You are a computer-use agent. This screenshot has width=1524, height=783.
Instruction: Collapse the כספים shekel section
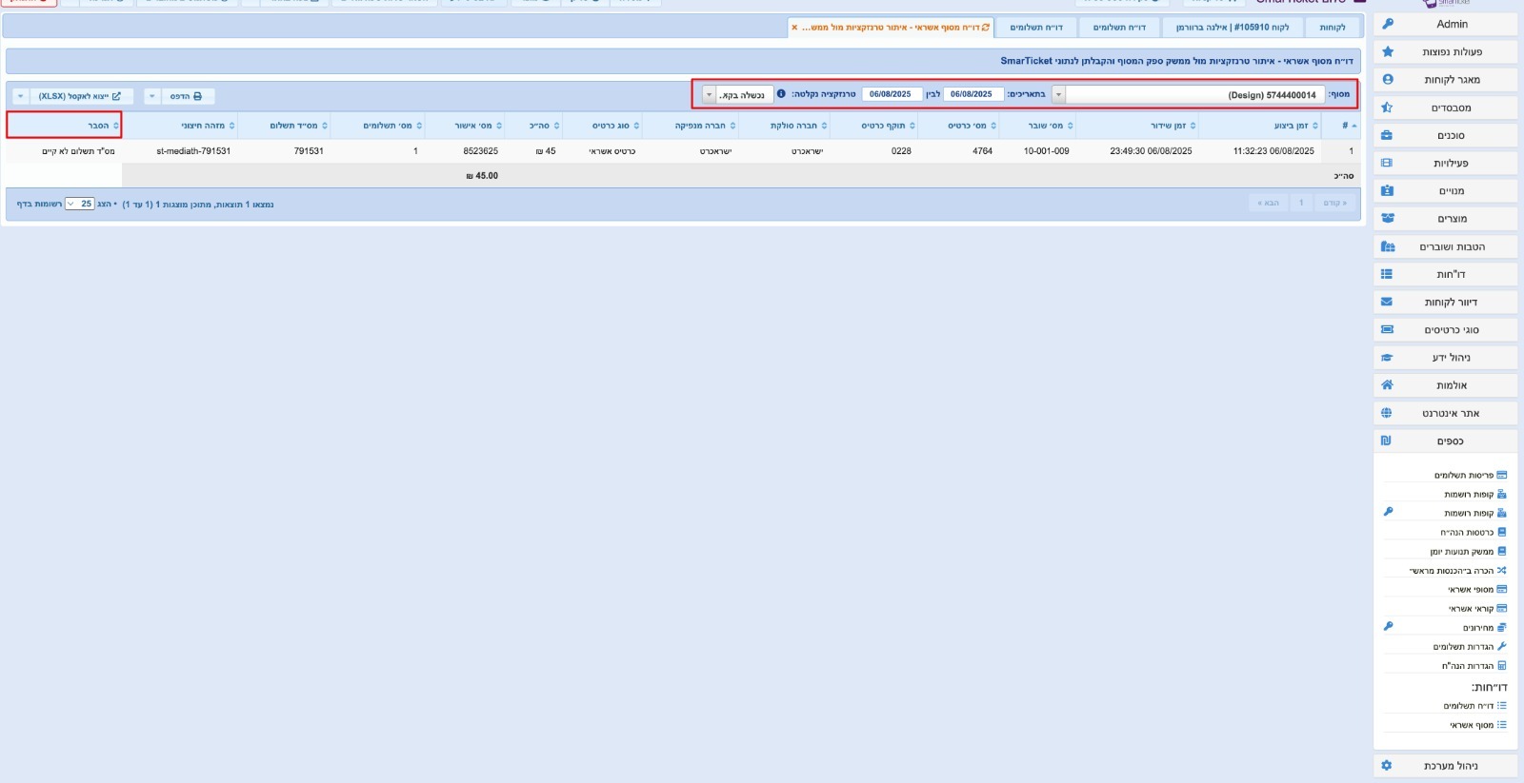(x=1445, y=440)
